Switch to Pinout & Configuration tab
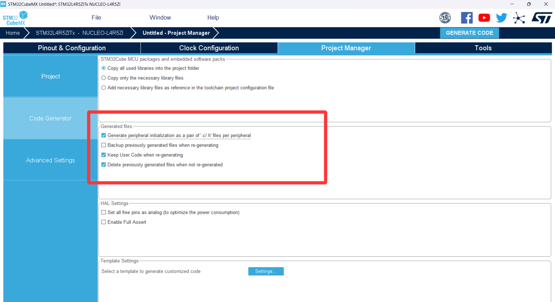The height and width of the screenshot is (302, 555). click(72, 48)
